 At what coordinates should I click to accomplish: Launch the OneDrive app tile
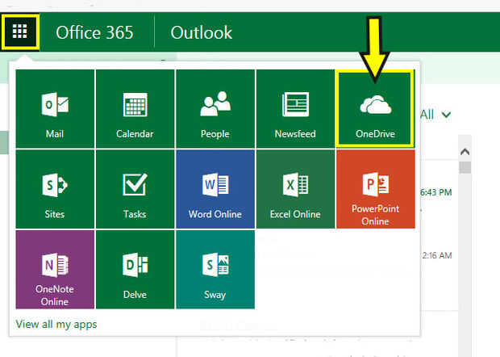(375, 108)
